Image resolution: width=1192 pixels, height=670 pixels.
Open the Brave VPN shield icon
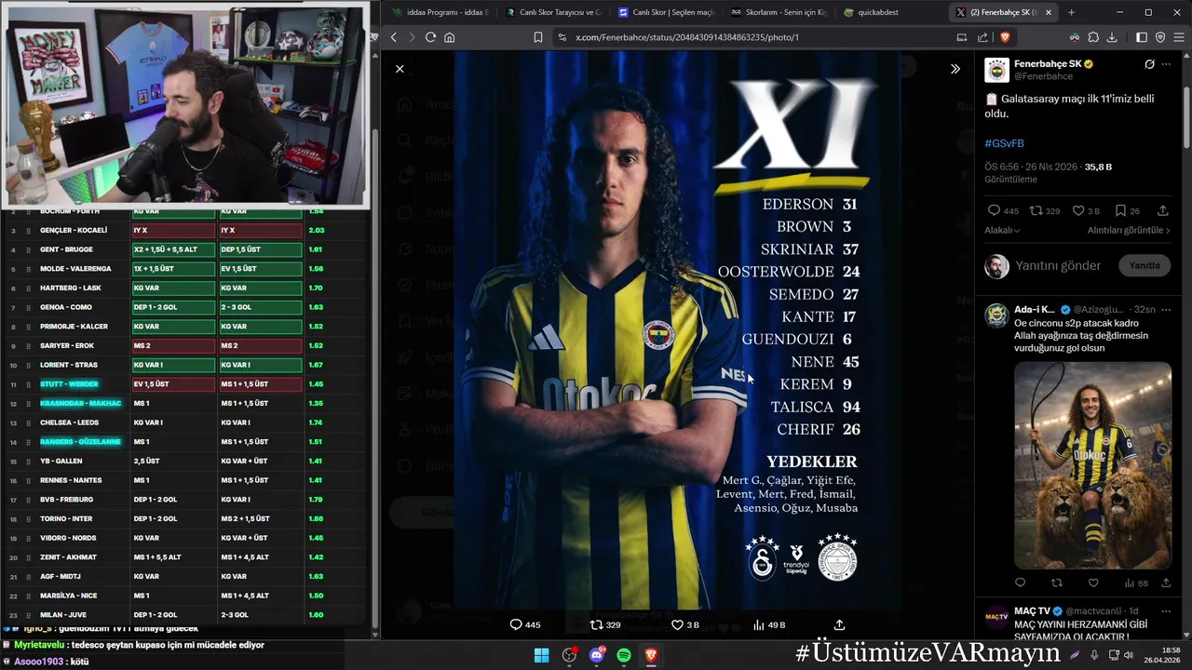click(x=1160, y=37)
